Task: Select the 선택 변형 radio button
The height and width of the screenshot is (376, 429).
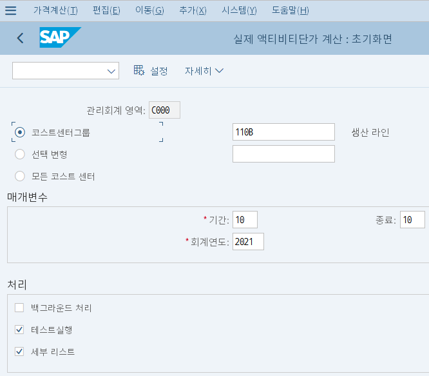Action: tap(20, 154)
